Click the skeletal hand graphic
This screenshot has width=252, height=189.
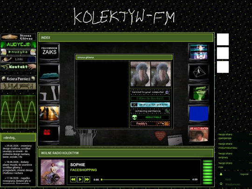tap(87, 137)
